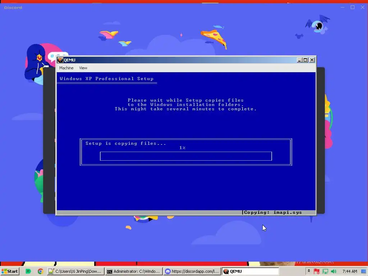
Task: Click the network tray icon
Action: [325, 271]
